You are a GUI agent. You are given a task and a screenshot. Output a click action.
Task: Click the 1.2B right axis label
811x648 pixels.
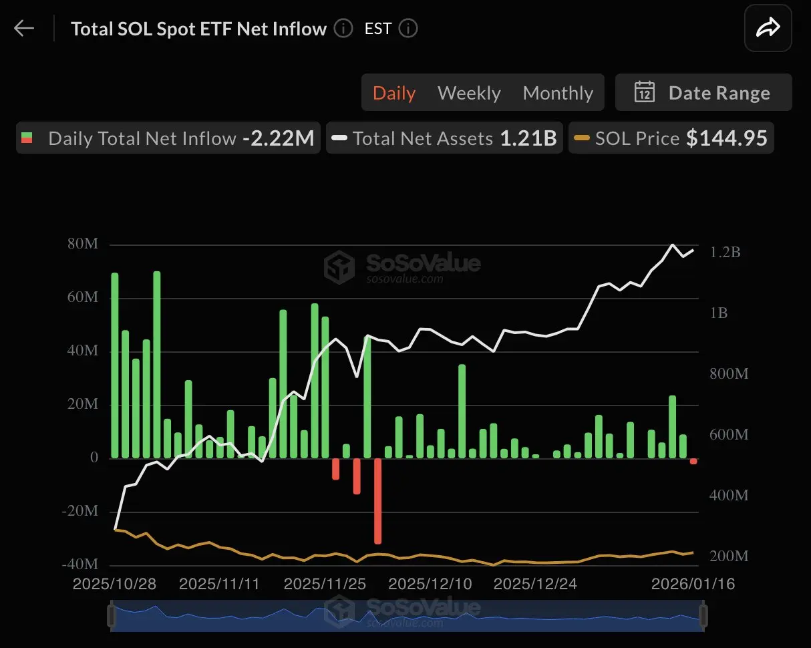(725, 252)
